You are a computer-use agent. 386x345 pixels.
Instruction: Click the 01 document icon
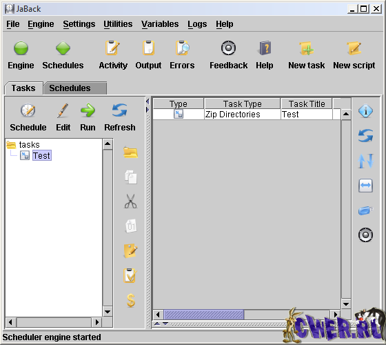[x=130, y=226]
